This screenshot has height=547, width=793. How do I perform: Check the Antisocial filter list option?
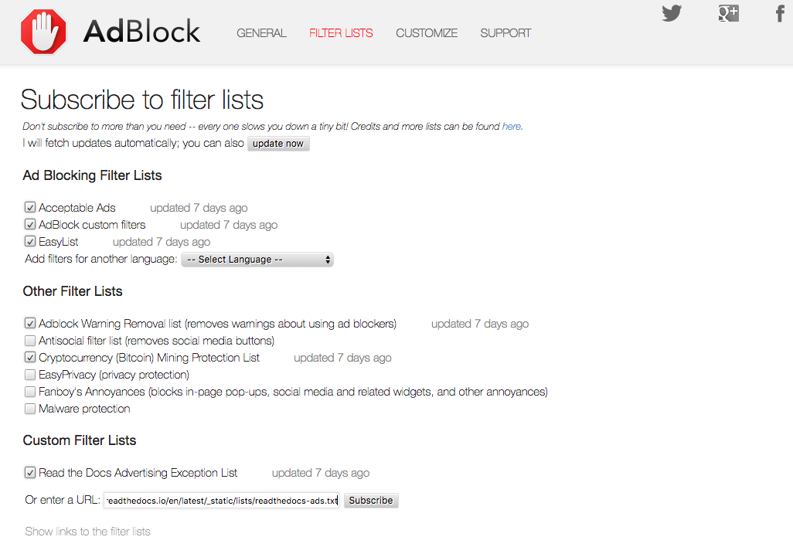29,340
